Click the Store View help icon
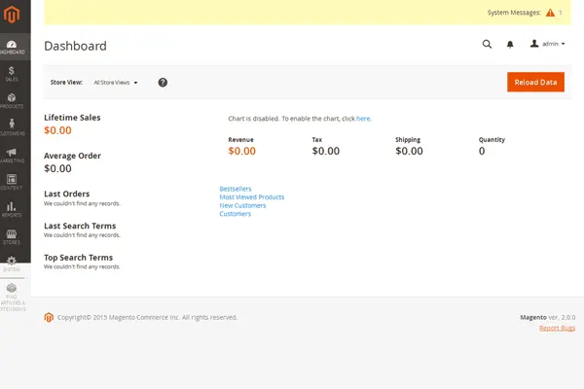Viewport: 584px width, 389px height. [163, 83]
